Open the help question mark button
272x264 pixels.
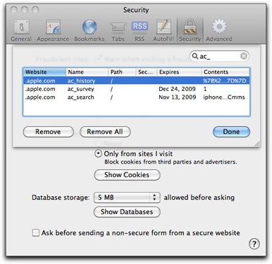click(254, 244)
